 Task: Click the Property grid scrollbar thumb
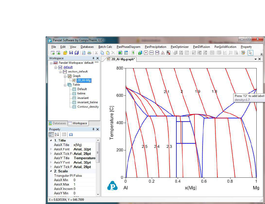(98, 152)
